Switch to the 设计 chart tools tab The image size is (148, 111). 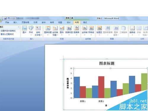click(x=69, y=22)
